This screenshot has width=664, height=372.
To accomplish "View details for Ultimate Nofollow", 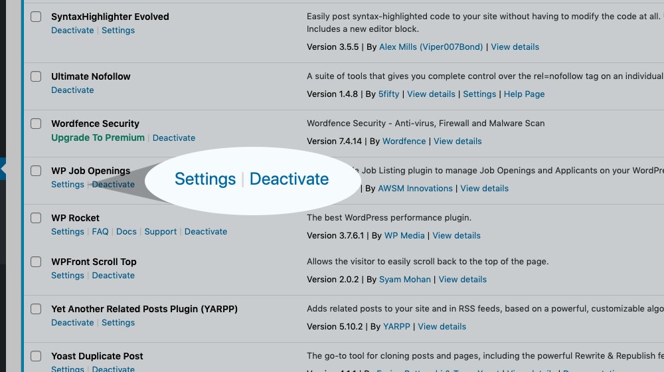I will point(431,94).
